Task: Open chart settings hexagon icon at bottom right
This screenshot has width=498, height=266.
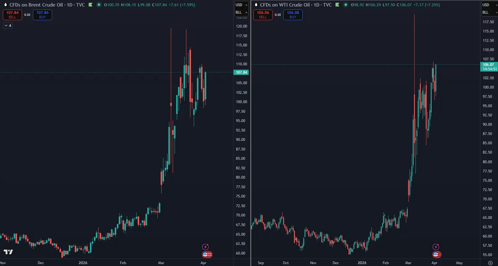Action: tap(490, 263)
